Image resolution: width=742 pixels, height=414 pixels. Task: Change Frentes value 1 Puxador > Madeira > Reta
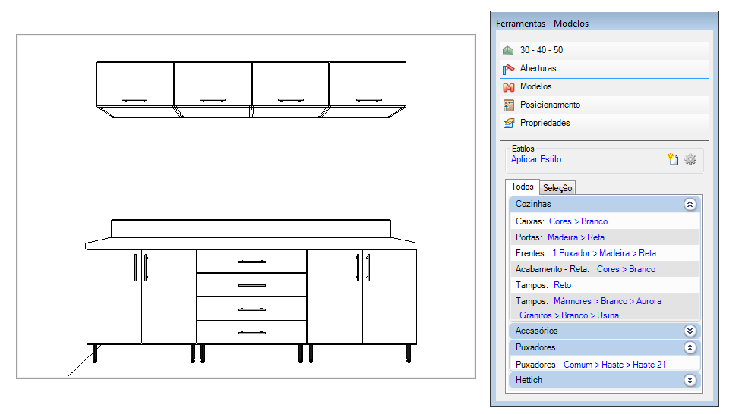pos(605,253)
